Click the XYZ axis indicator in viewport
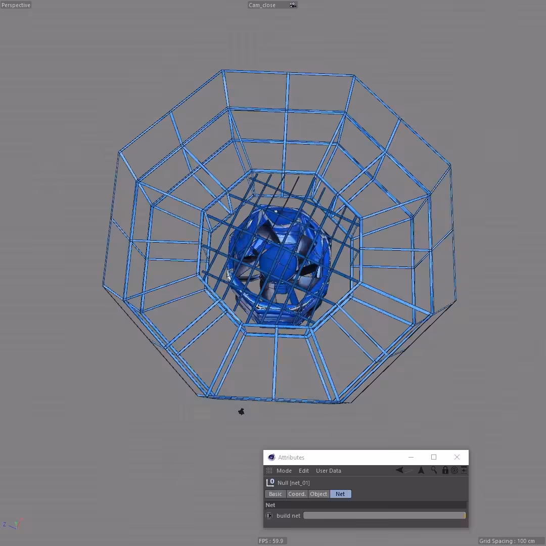The height and width of the screenshot is (546, 546). click(13, 524)
